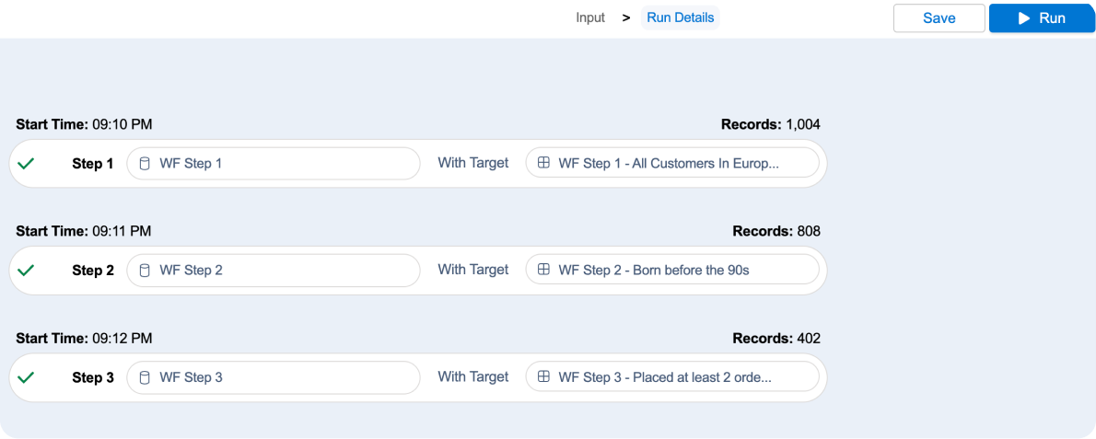Click the play icon on Run button
This screenshot has width=1096, height=439.
(1023, 18)
